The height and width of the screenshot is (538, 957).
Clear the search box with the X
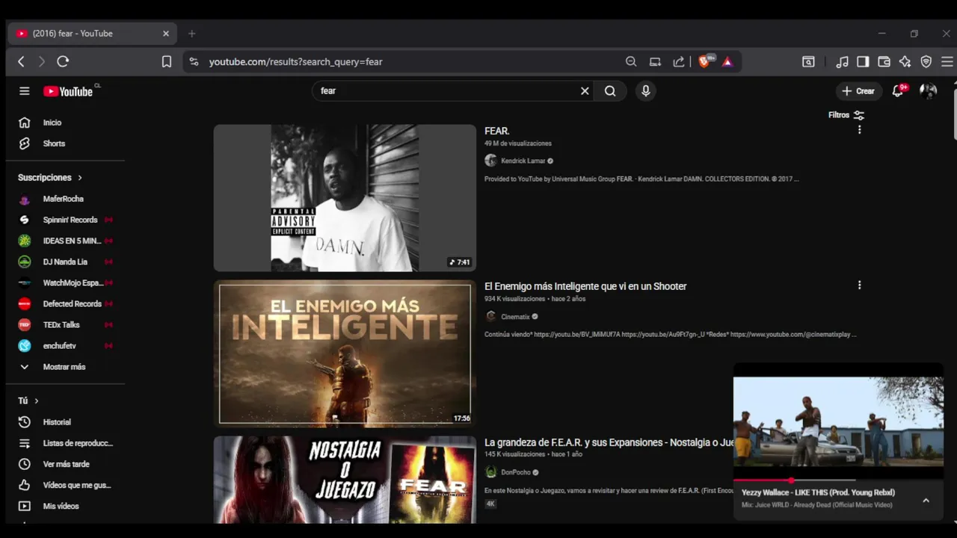click(585, 91)
